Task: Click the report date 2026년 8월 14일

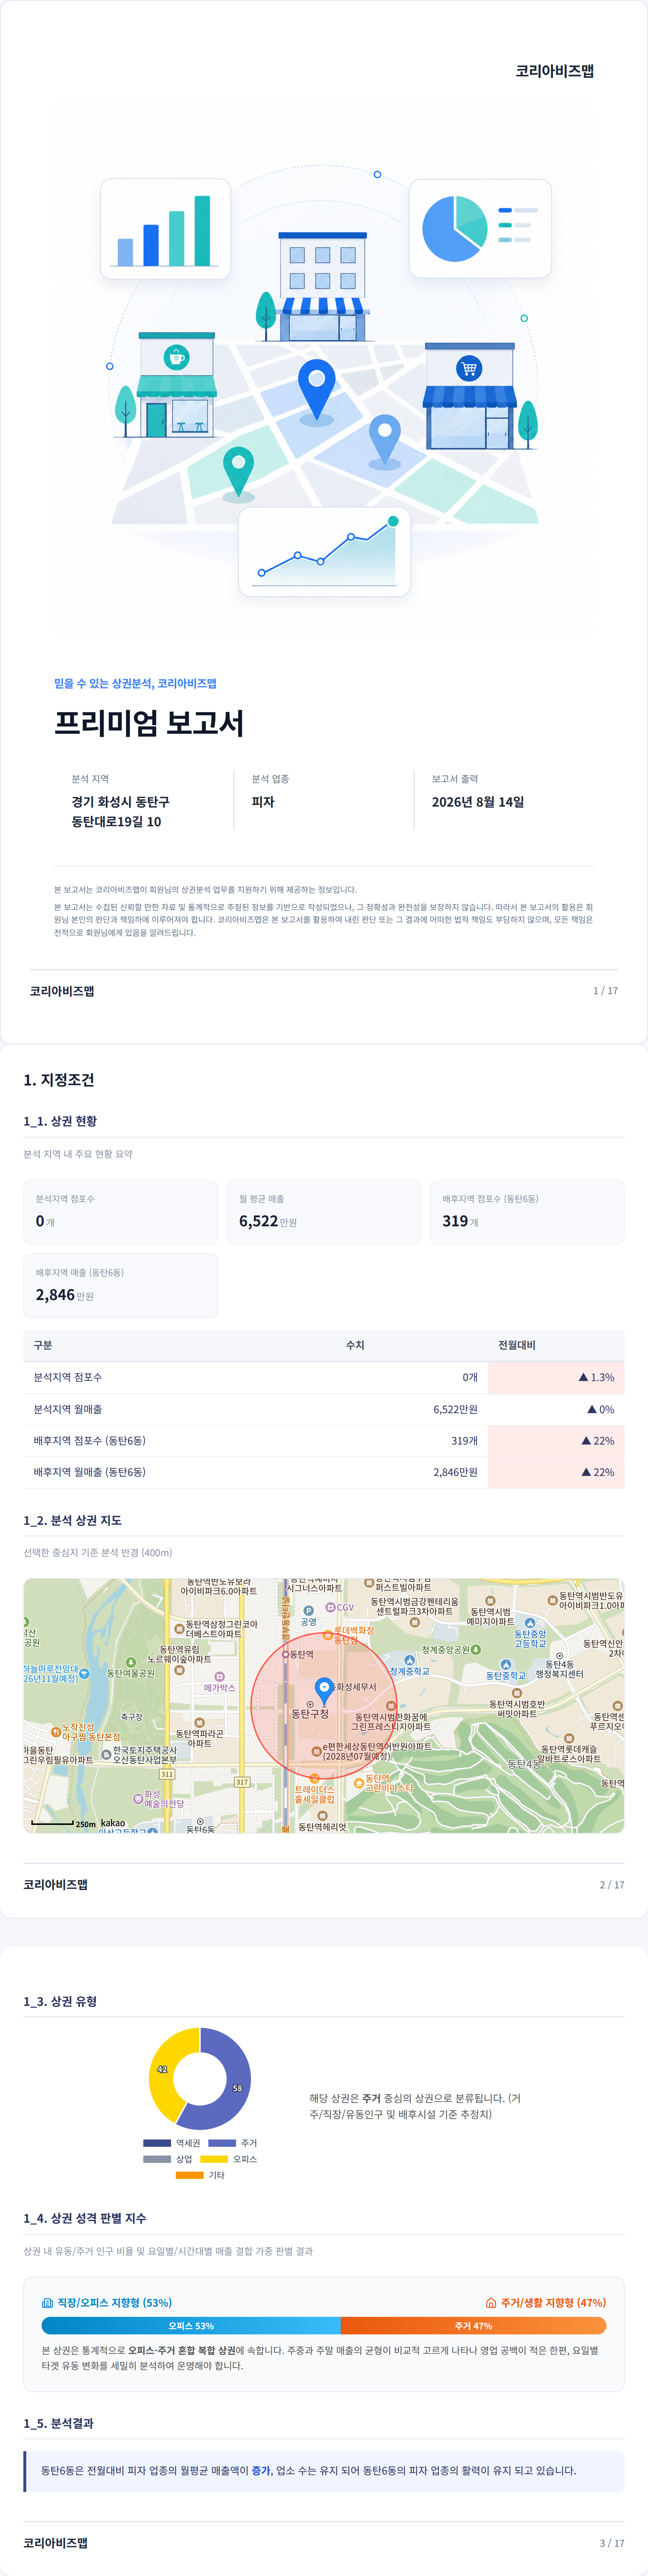Action: point(478,802)
